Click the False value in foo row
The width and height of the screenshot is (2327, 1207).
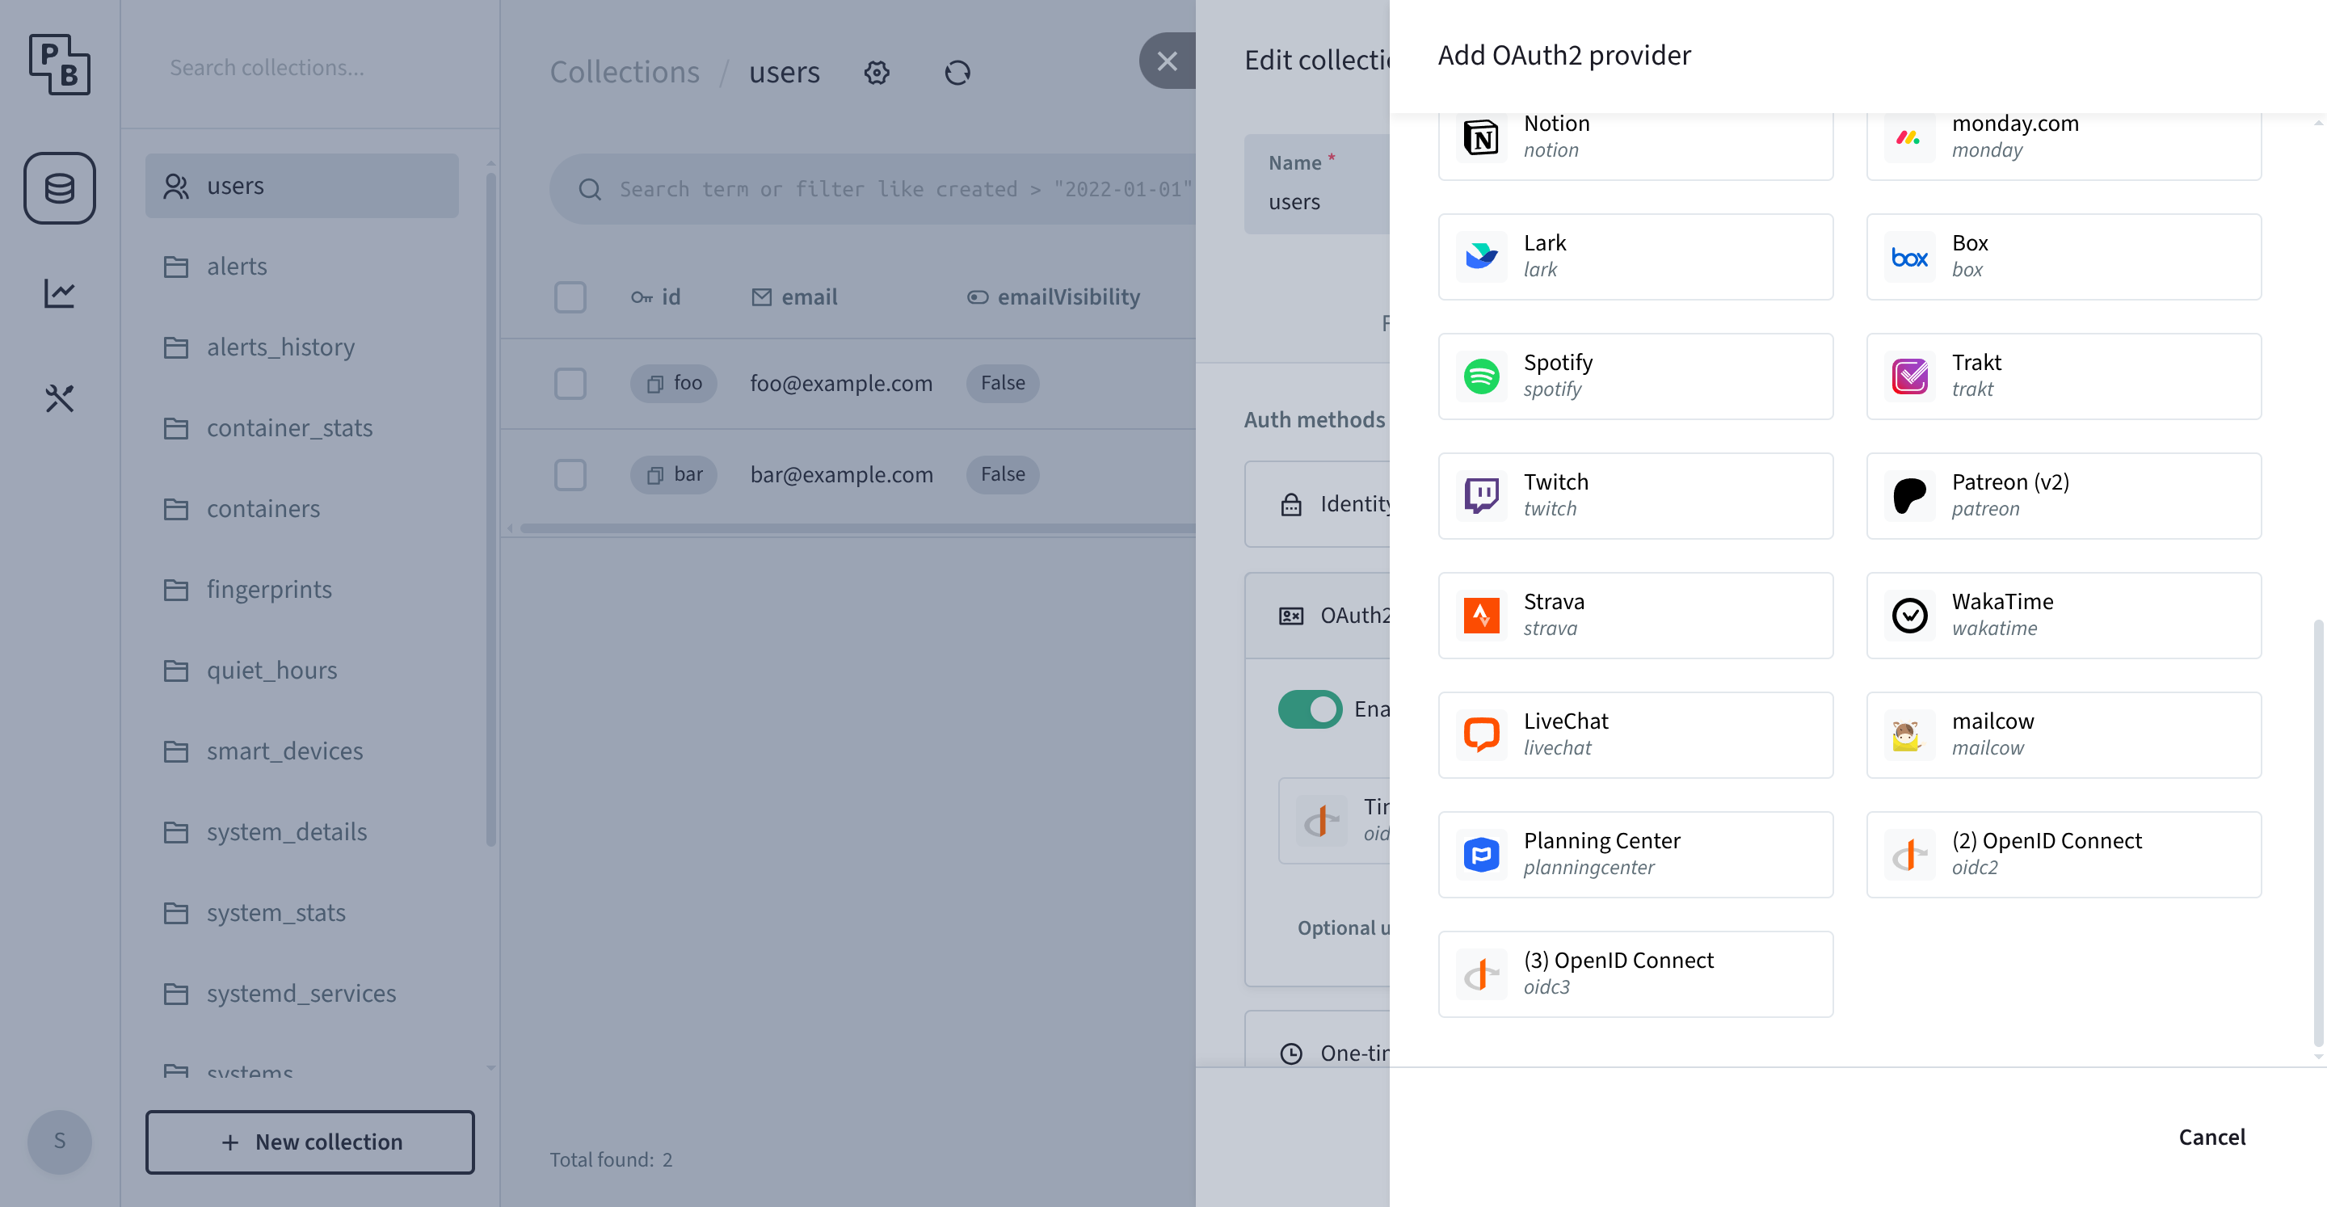click(1003, 383)
